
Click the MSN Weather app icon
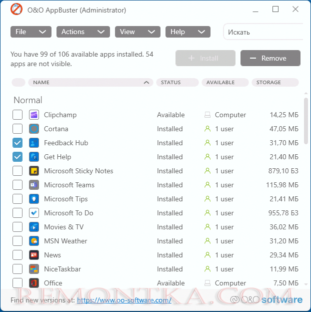(x=34, y=241)
